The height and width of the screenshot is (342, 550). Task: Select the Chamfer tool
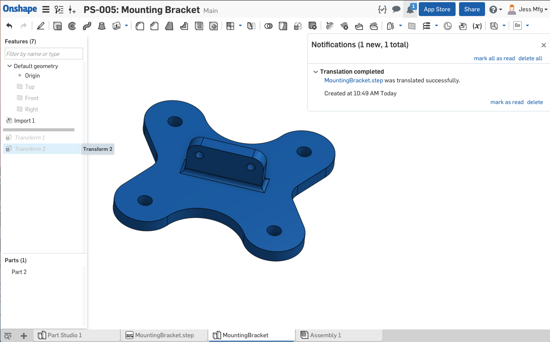[154, 26]
